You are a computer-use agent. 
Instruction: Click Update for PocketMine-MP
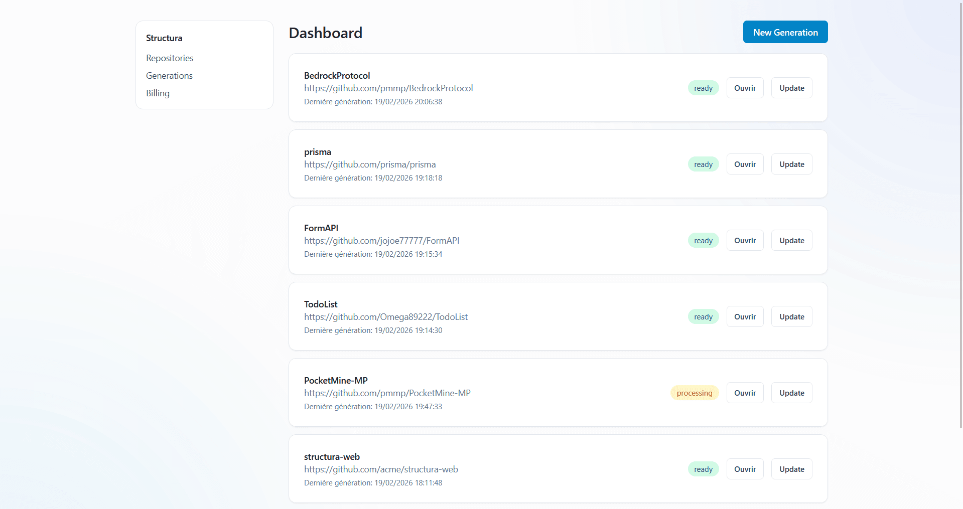tap(791, 393)
